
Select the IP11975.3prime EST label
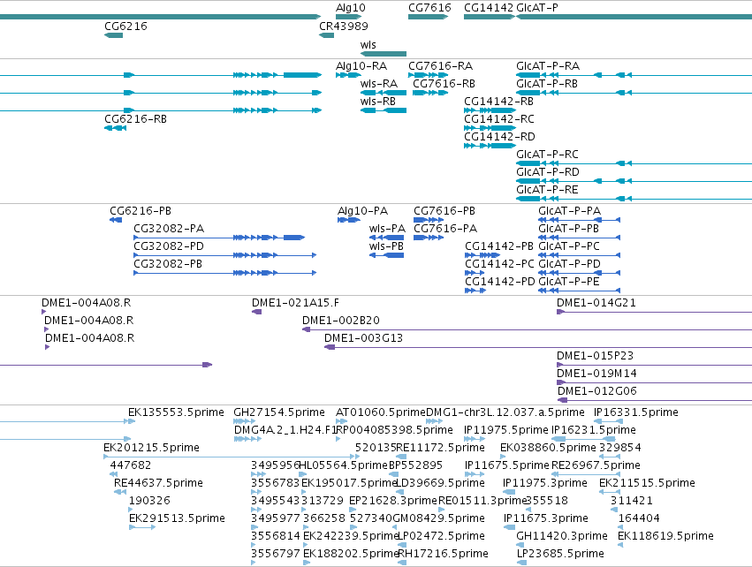545,484
